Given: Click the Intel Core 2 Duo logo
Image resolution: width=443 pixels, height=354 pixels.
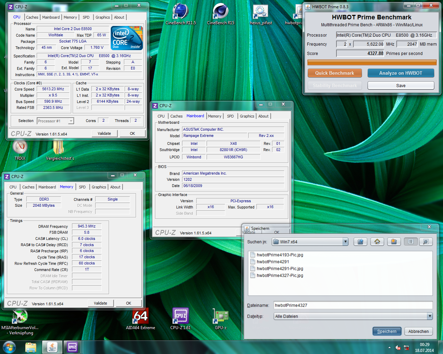Looking at the screenshot, I should pos(127,38).
